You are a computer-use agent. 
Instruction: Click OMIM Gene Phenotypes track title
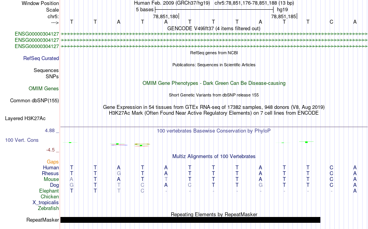[214, 83]
